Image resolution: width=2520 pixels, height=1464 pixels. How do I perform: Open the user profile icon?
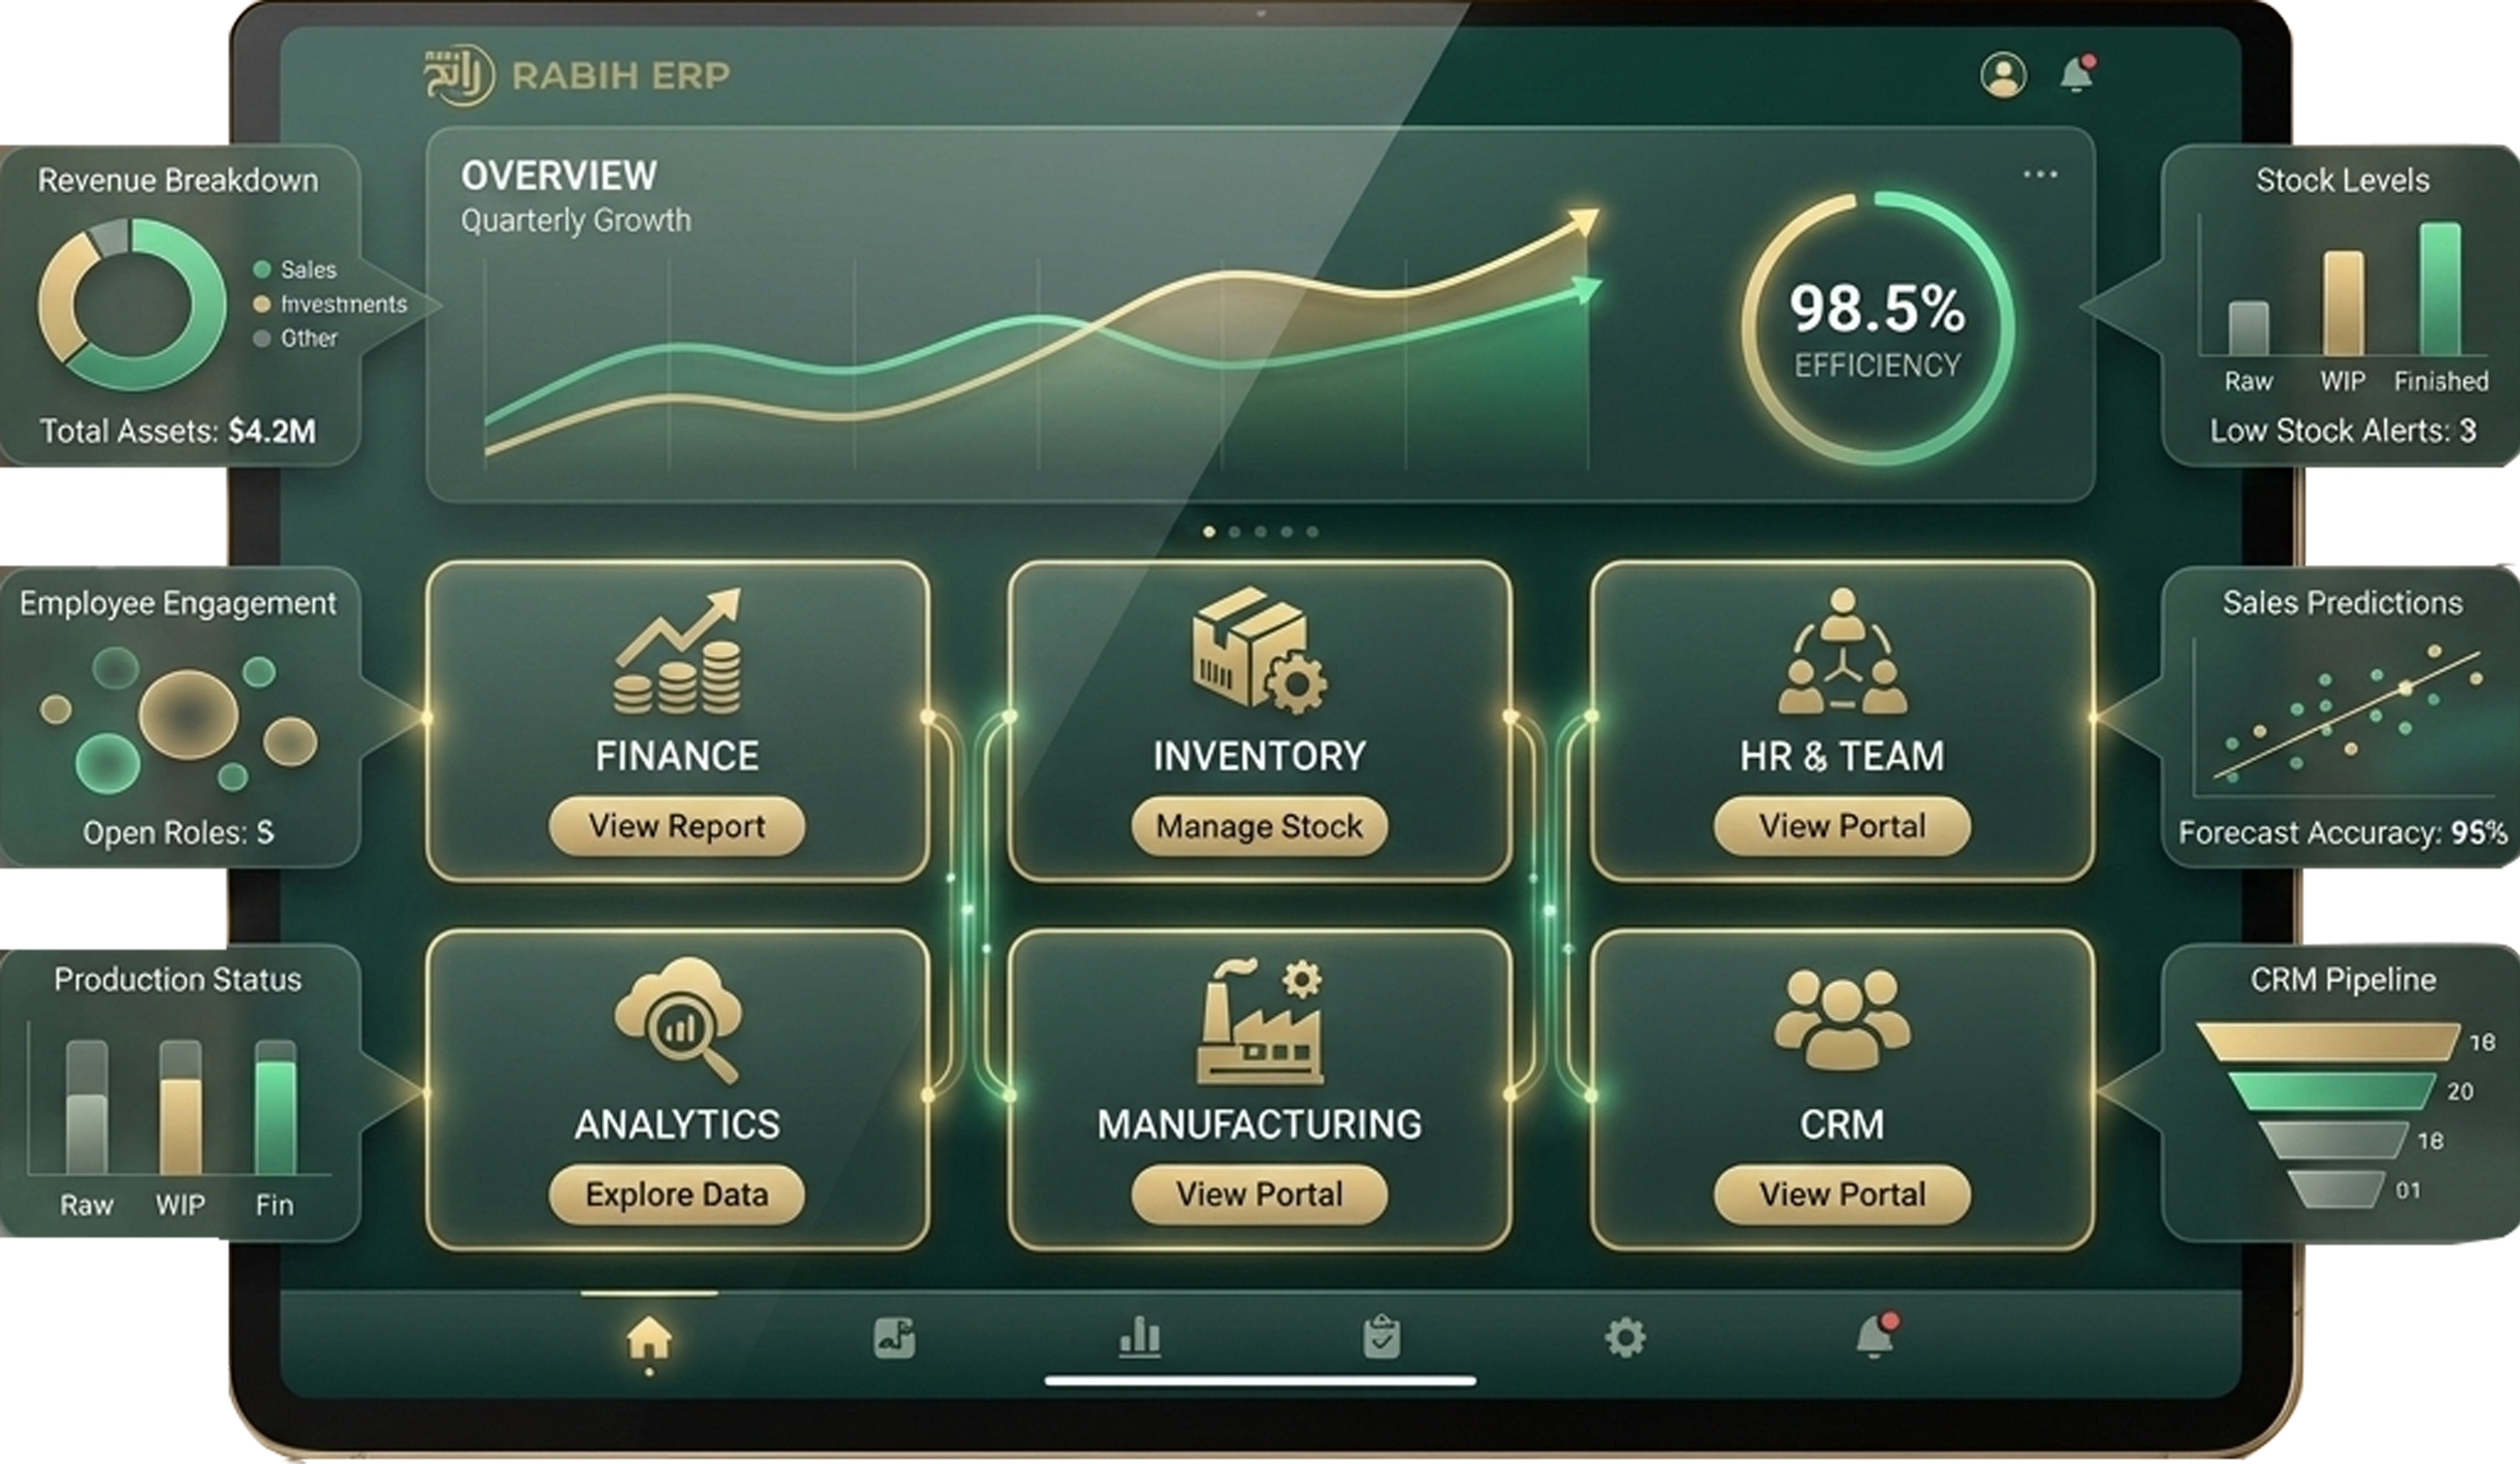(2003, 75)
